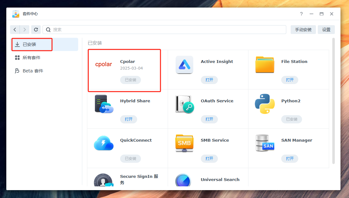
Task: Click 打开 under SMB Service
Action: (x=209, y=158)
